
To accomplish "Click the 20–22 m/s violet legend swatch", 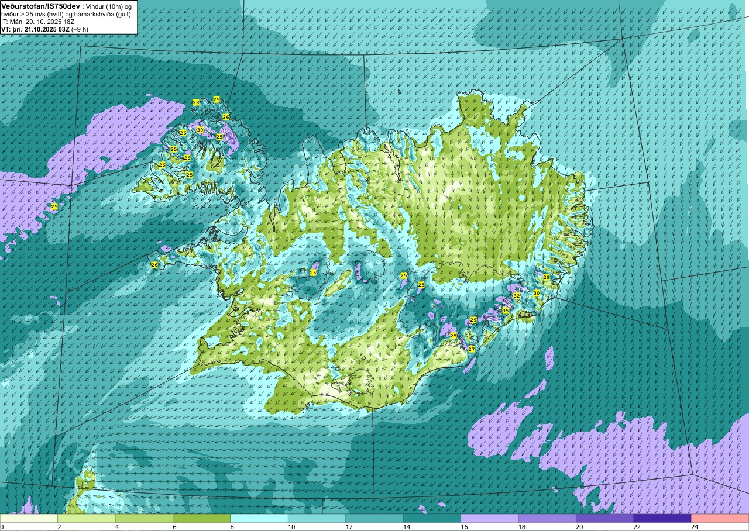I will [605, 518].
